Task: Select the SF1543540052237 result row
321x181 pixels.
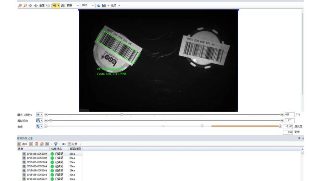Action: [x=50, y=179]
